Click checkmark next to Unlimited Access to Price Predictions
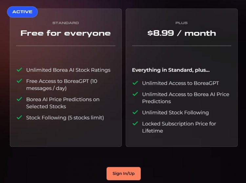Image resolution: width=246 pixels, height=183 pixels. [x=135, y=94]
